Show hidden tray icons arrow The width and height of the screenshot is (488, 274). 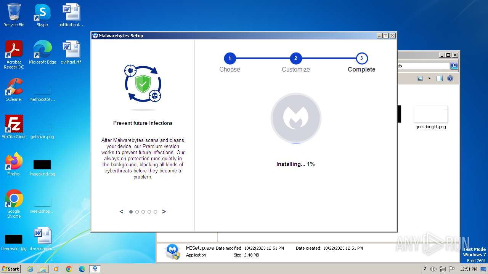coord(425,269)
